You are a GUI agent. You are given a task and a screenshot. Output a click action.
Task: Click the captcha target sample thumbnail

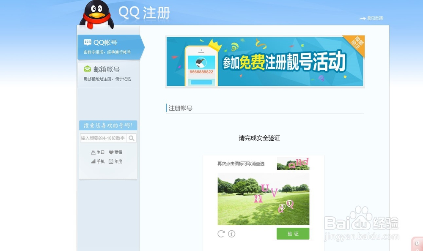point(293,164)
